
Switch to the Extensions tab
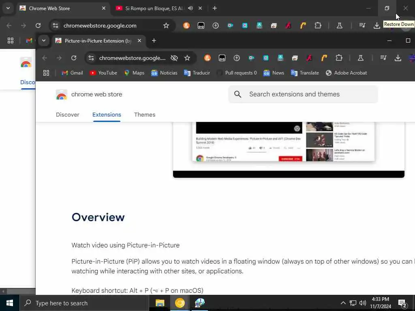point(107,115)
